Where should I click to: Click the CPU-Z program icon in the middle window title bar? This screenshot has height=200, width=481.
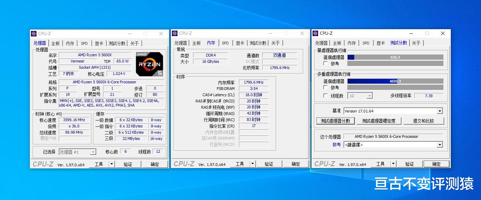(175, 33)
